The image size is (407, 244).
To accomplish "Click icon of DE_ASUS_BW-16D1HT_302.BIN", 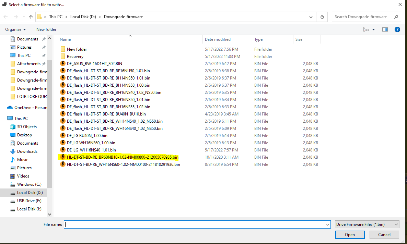I will tap(62, 63).
